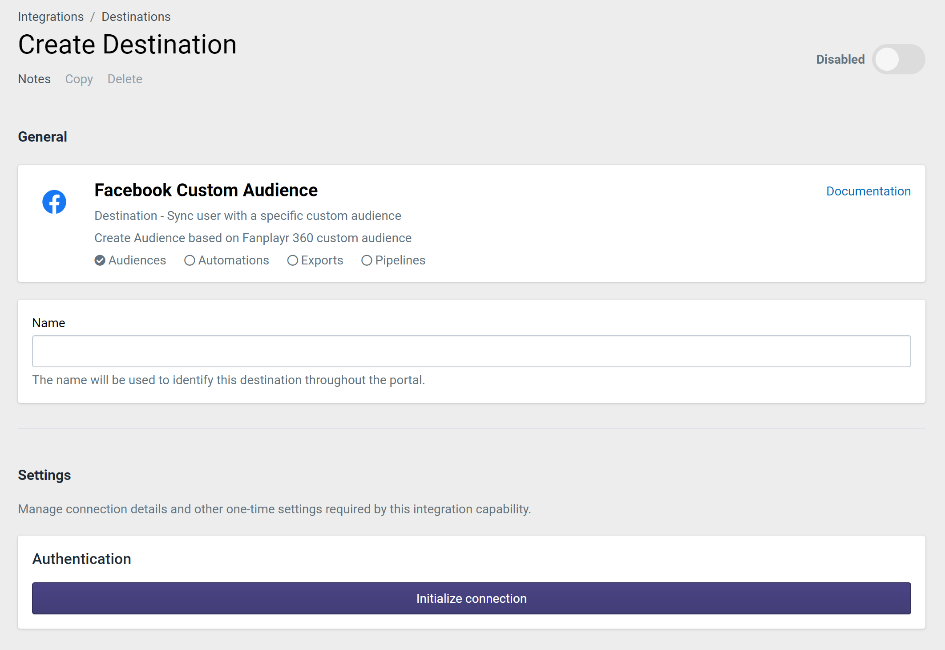Select the Pipelines circle option
Viewport: 945px width, 650px height.
point(367,260)
